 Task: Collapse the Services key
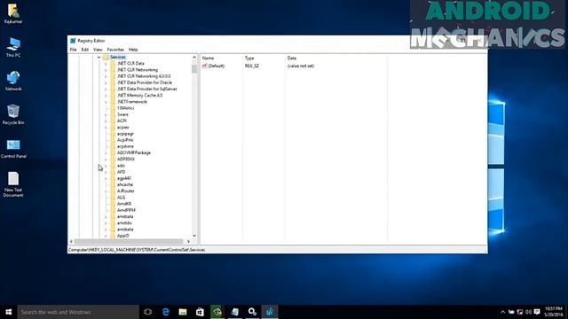pyautogui.click(x=99, y=57)
